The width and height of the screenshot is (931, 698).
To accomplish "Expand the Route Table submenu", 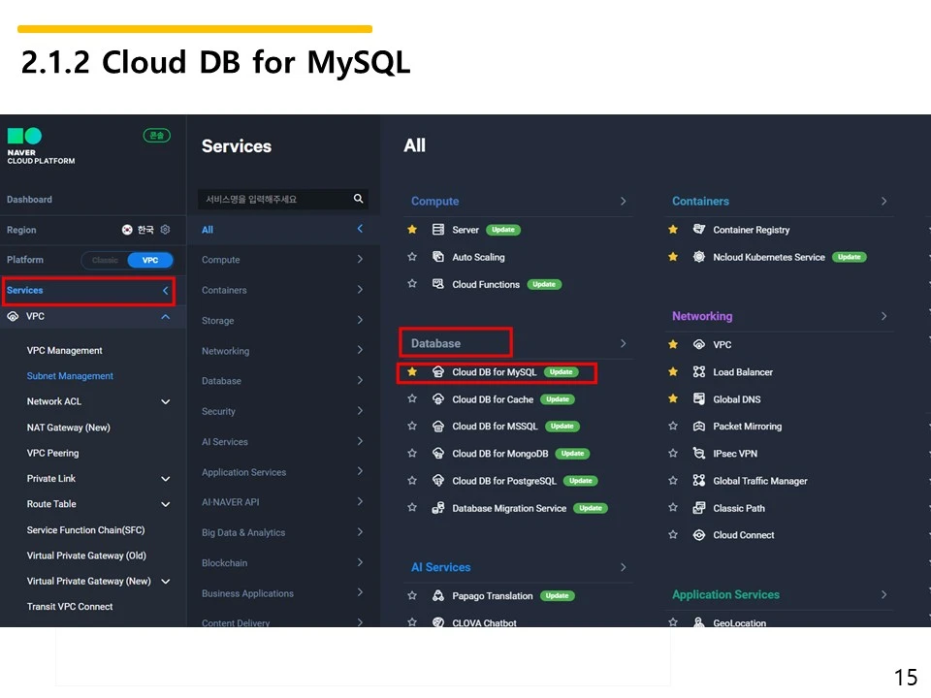I will (166, 504).
